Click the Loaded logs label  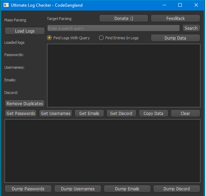14,42
